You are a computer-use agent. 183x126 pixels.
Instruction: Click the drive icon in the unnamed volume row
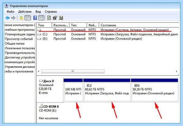pos(39,30)
